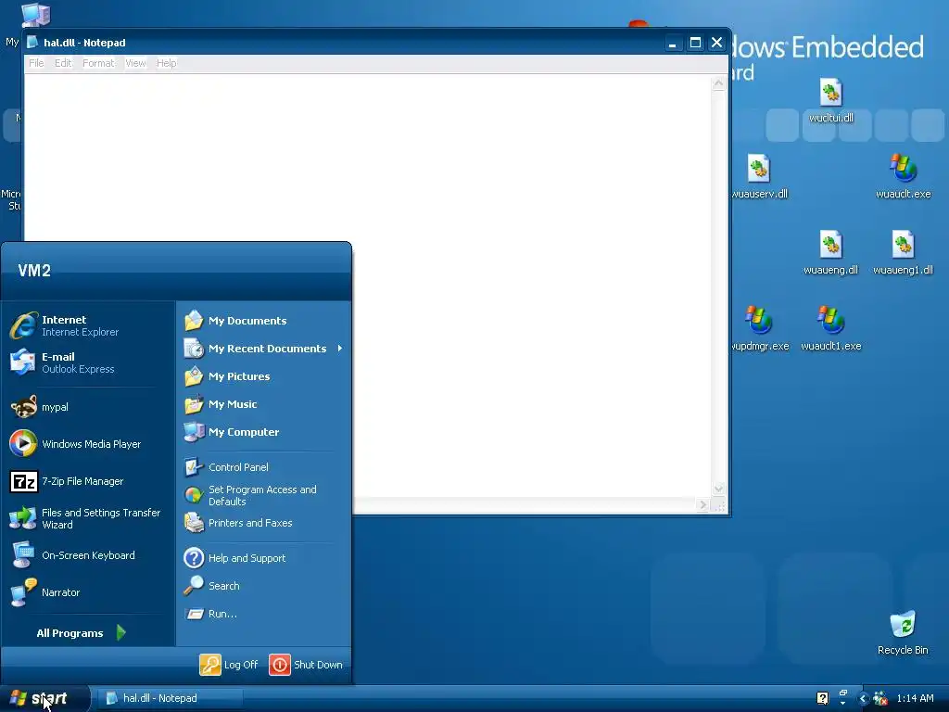Maximize the hal.dll Notepad window

tap(695, 43)
